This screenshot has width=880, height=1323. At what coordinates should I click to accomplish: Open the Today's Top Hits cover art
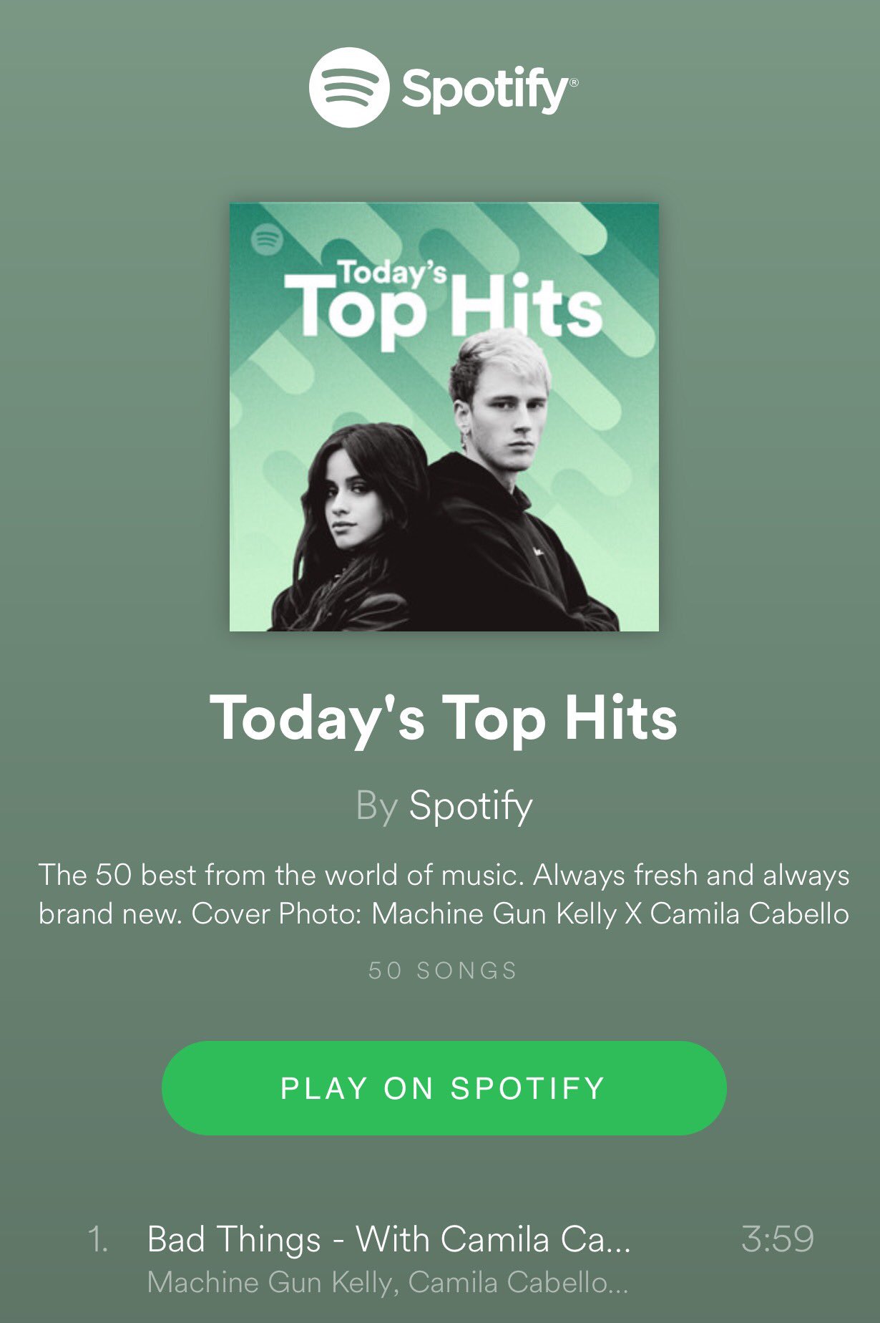pyautogui.click(x=444, y=417)
